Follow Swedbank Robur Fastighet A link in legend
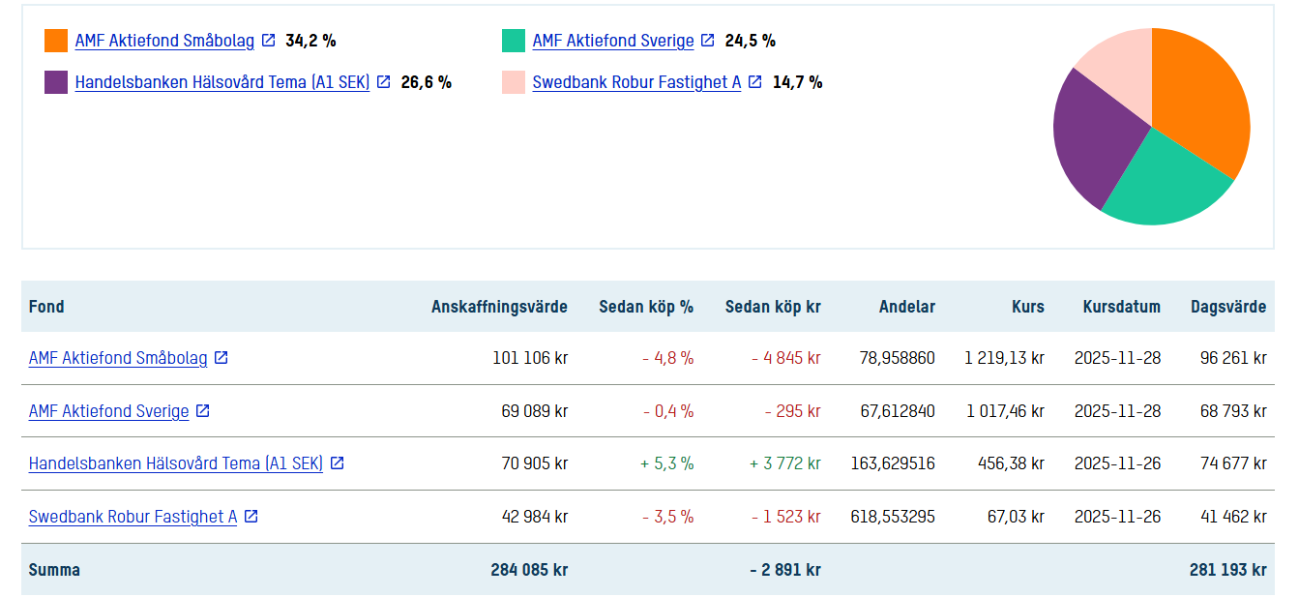The width and height of the screenshot is (1299, 597). tap(636, 82)
